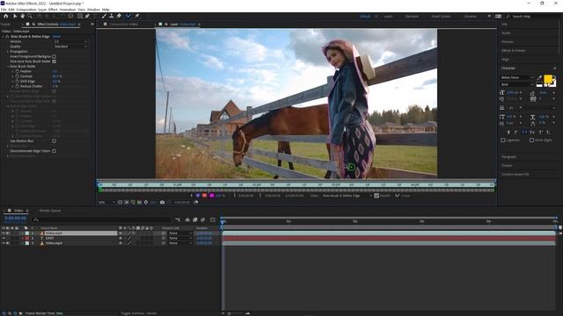Open the Effects & Presets panel

tap(514, 51)
